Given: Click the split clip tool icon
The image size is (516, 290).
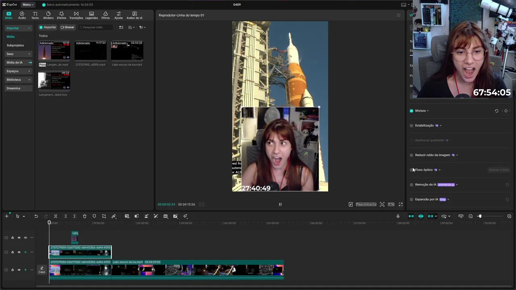Looking at the screenshot, I should point(56,216).
